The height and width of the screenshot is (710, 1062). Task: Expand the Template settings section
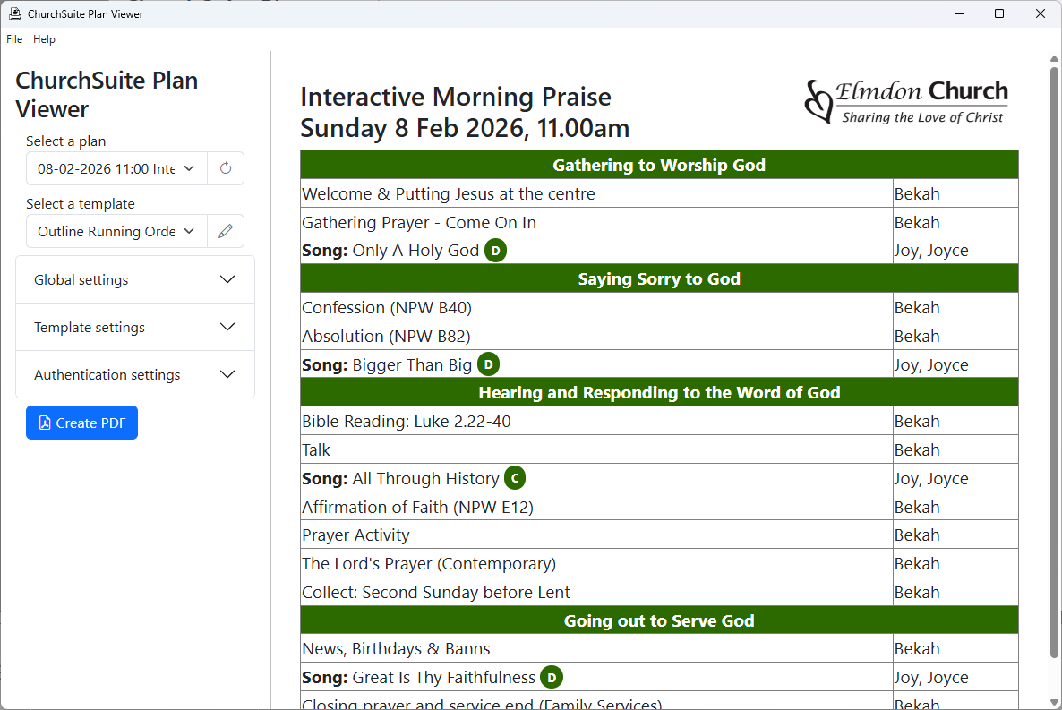pyautogui.click(x=135, y=328)
